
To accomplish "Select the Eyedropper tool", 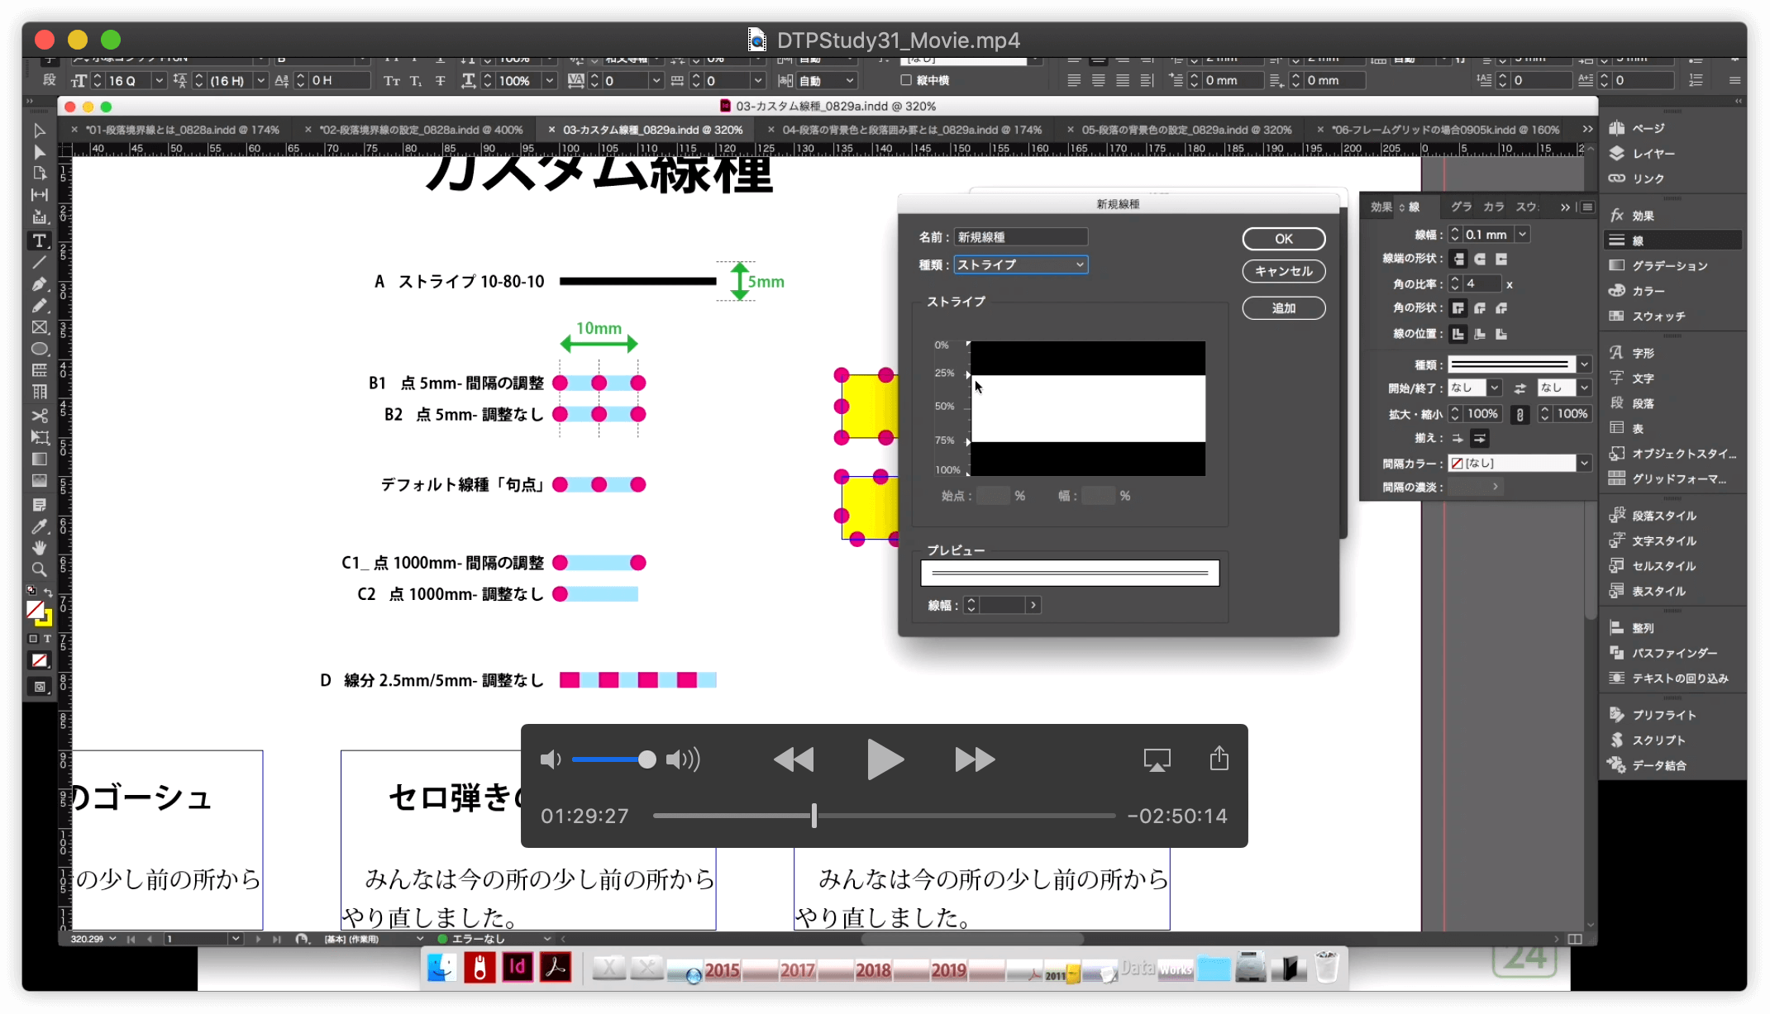I will pyautogui.click(x=39, y=526).
